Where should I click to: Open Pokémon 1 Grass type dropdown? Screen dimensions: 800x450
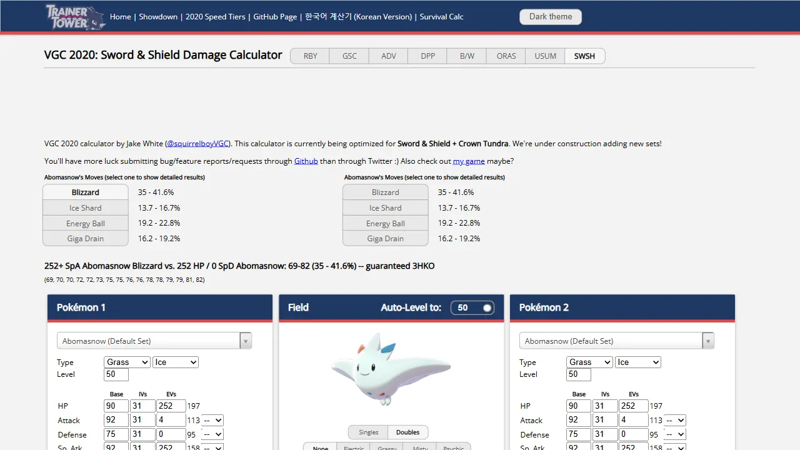coord(127,362)
